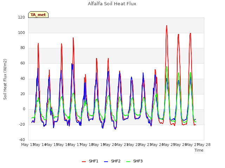Click the TA_met annotation label
225x168 pixels.
(x=38, y=15)
